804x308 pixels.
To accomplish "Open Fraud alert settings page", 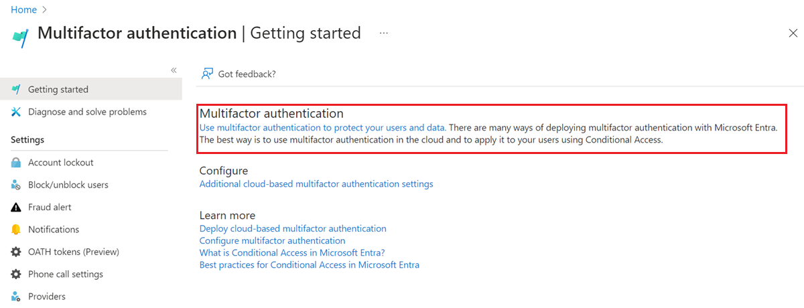I will click(50, 208).
